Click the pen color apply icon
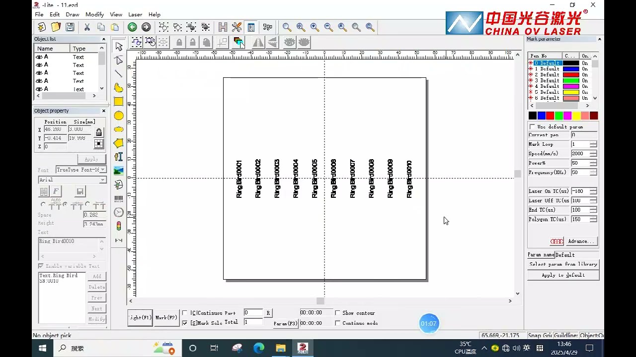This screenshot has width=636, height=357. [x=239, y=43]
